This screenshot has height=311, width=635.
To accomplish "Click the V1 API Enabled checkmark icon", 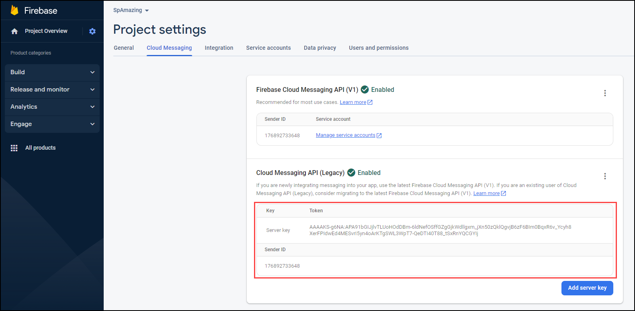I will (x=365, y=89).
